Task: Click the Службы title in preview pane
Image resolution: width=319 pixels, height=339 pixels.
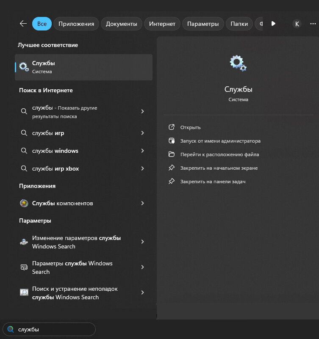Action: pos(238,89)
